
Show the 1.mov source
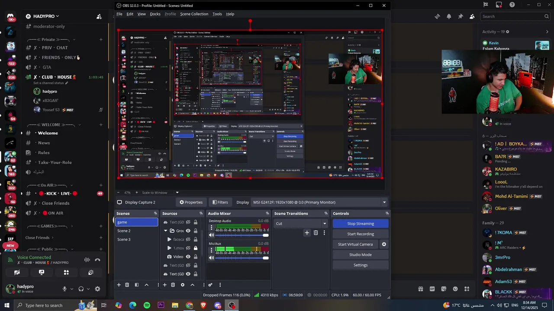point(188,248)
